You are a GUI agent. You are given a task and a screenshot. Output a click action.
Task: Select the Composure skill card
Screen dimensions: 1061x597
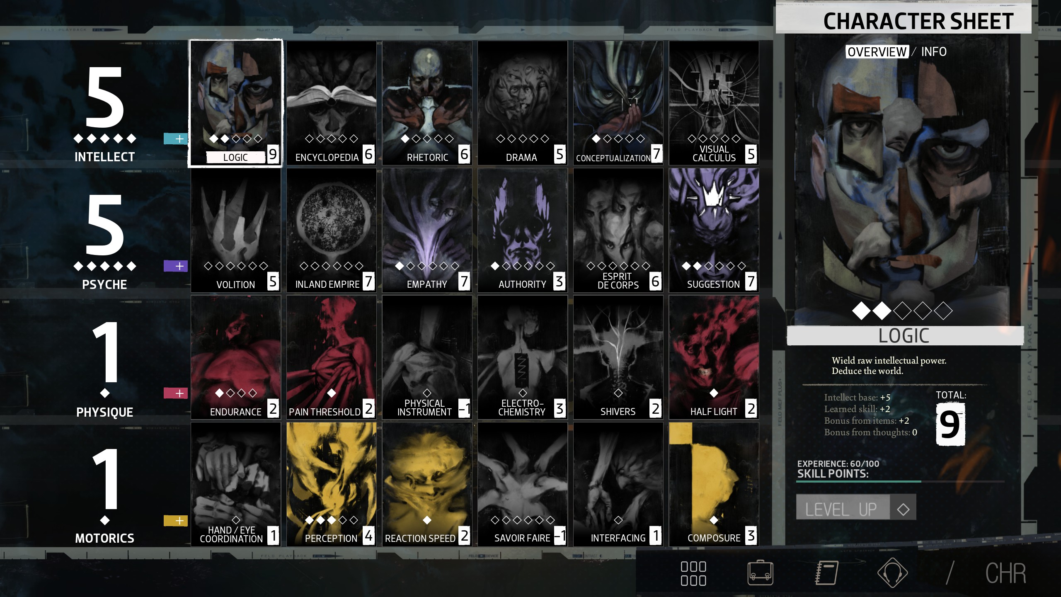pyautogui.click(x=714, y=484)
